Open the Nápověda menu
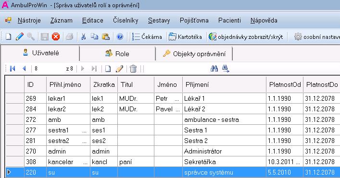The height and width of the screenshot is (178, 340). coord(264,20)
